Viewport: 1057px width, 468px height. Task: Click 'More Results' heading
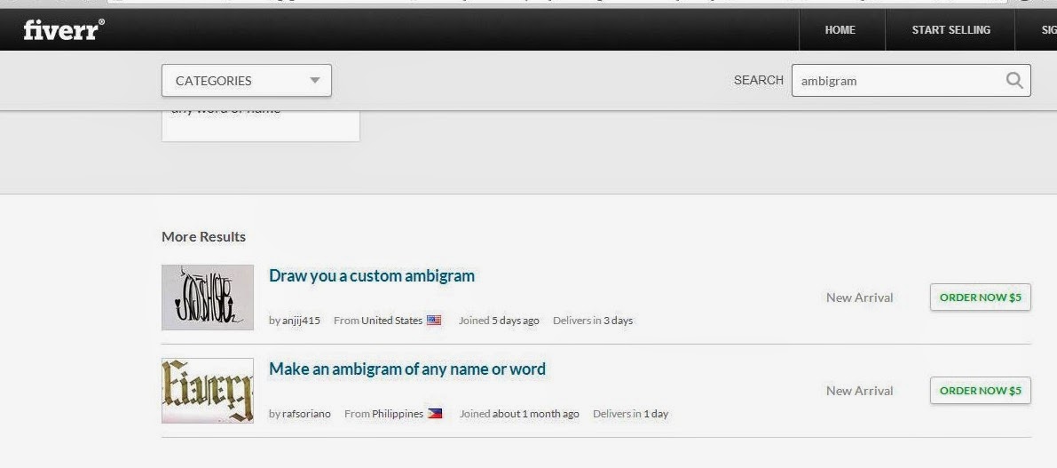[x=203, y=237]
